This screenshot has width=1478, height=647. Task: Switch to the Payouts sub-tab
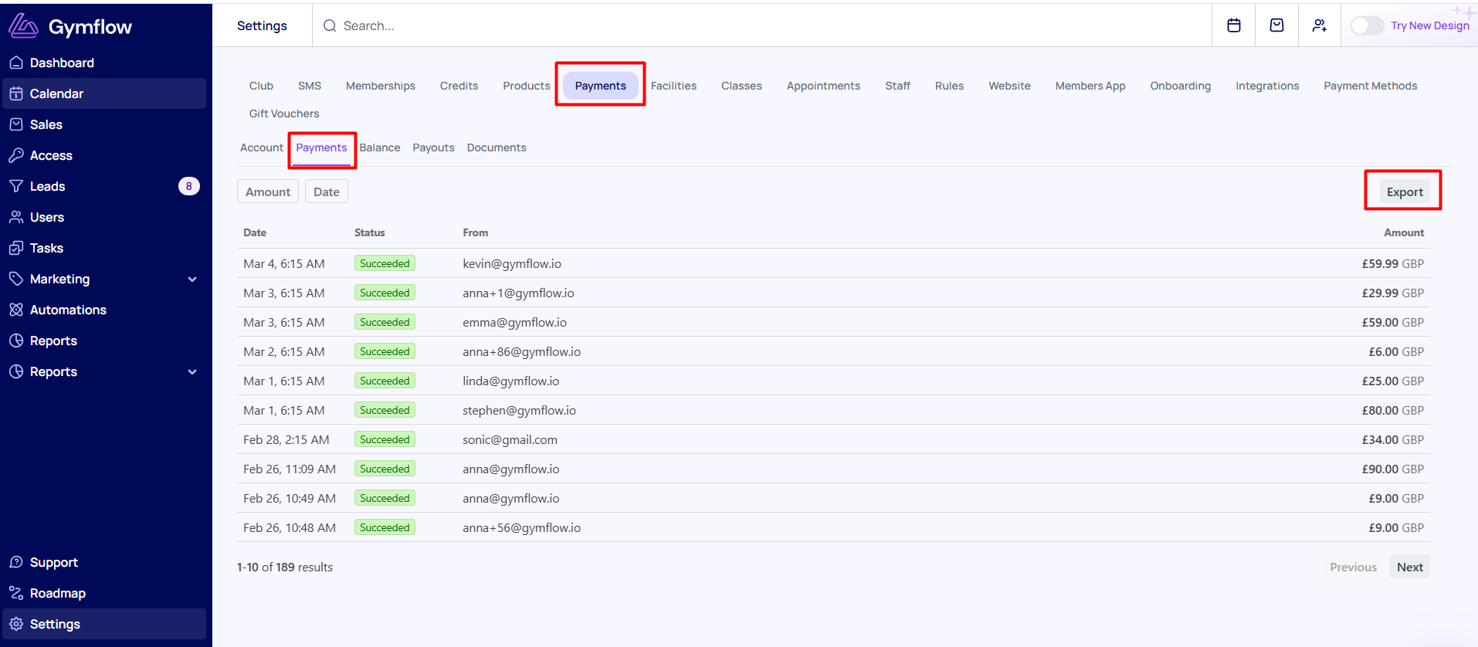433,147
